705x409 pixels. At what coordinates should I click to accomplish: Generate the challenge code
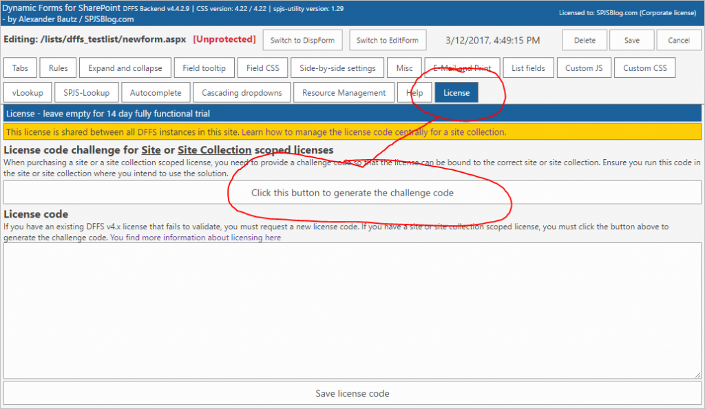point(352,193)
